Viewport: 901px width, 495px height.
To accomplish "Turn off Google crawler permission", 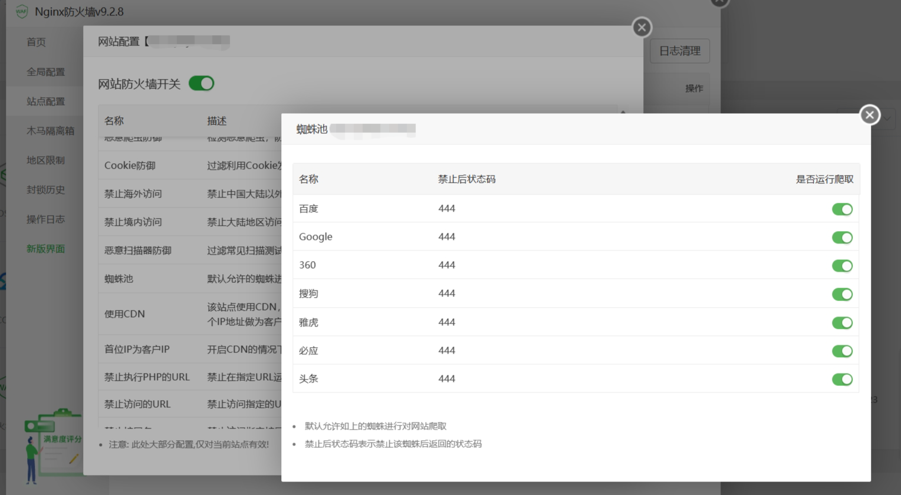I will pos(843,237).
